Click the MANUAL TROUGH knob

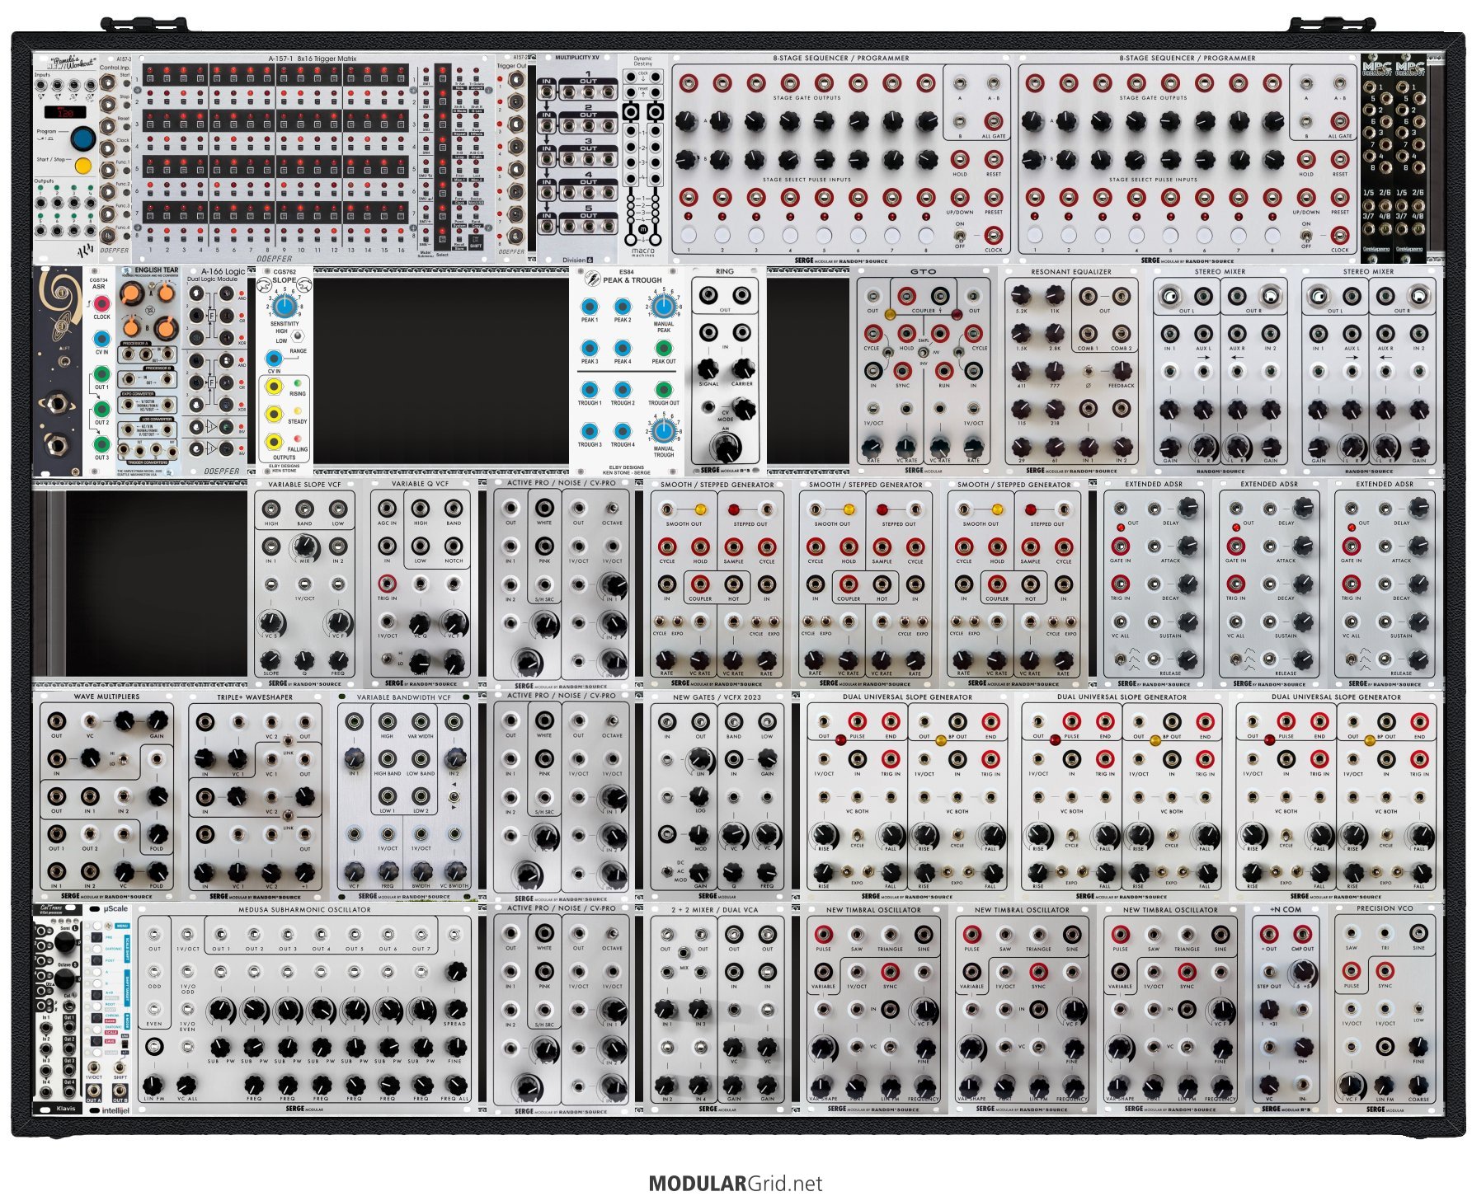[x=663, y=431]
